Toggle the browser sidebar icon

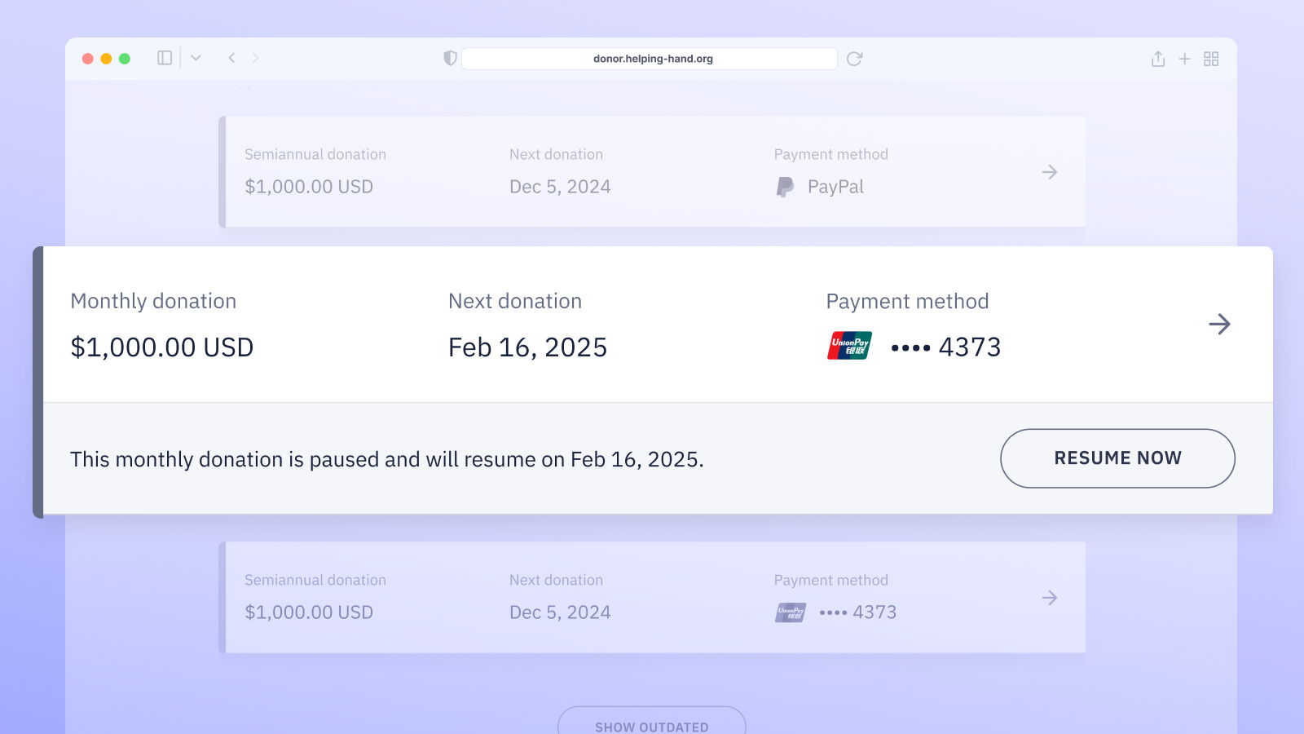[165, 58]
